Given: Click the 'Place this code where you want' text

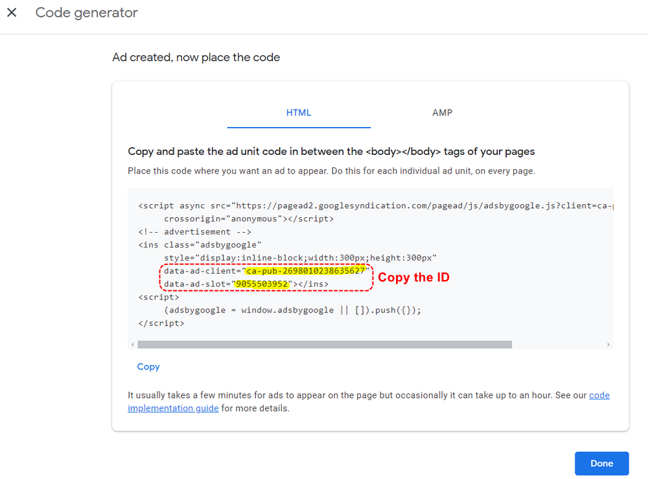Looking at the screenshot, I should [x=331, y=171].
